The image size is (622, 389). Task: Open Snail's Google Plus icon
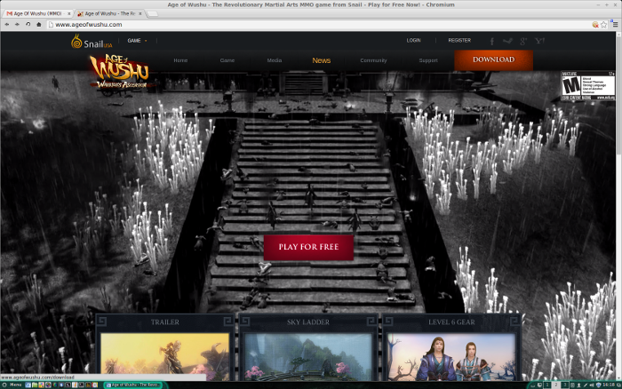523,41
